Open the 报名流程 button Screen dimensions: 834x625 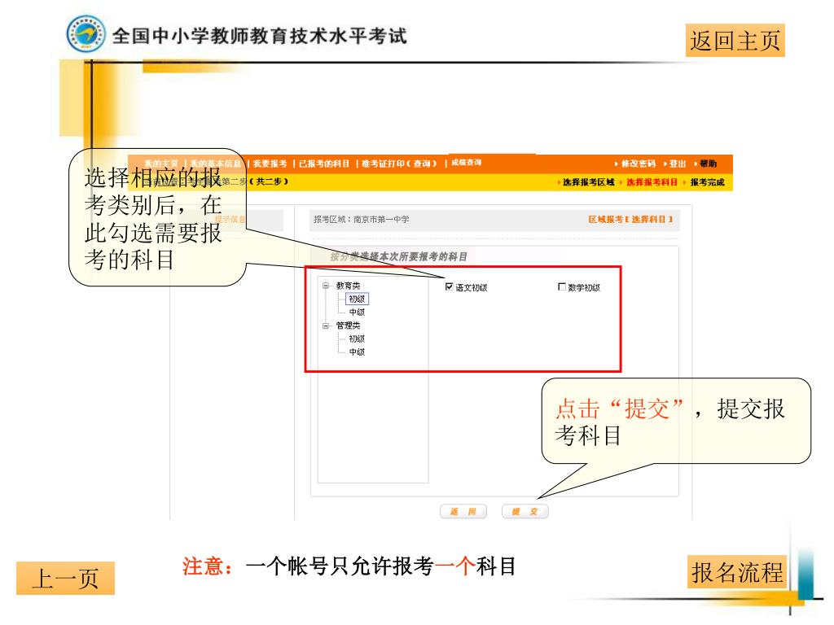tap(736, 572)
